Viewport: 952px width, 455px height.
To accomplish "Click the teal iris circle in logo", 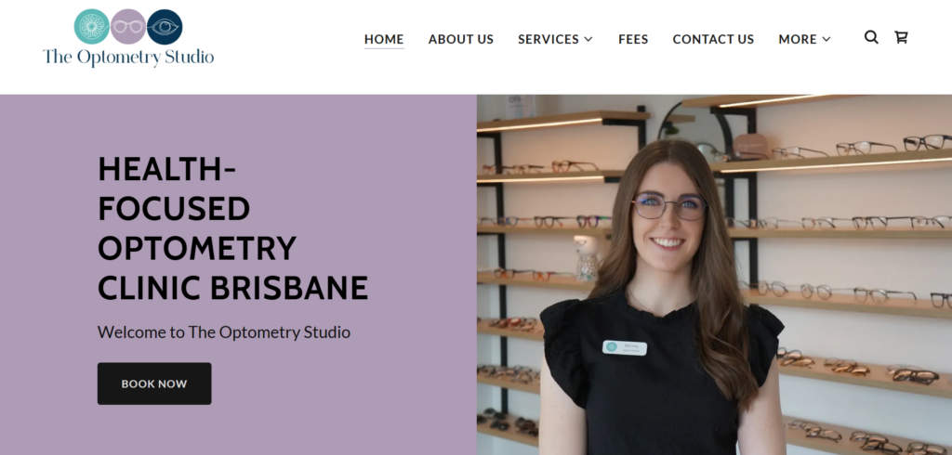I will click(92, 27).
